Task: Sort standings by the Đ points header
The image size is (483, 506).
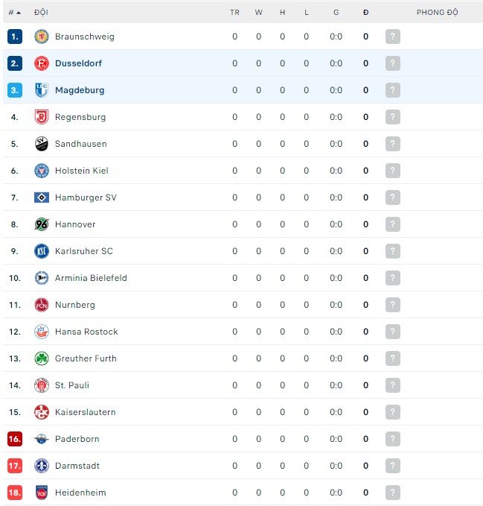Action: point(365,13)
